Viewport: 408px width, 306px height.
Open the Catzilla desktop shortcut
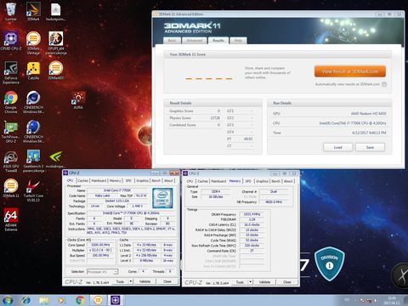(x=33, y=71)
